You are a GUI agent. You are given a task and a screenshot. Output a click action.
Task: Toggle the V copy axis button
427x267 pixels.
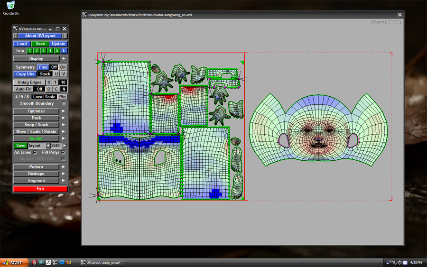pyautogui.click(x=64, y=74)
